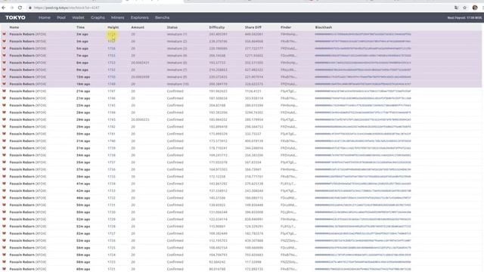
Task: Click the address bar URL field
Action: [x=67, y=8]
